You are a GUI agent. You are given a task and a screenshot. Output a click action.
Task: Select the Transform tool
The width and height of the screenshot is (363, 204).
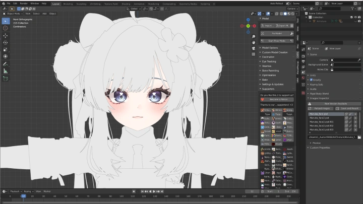6,56
